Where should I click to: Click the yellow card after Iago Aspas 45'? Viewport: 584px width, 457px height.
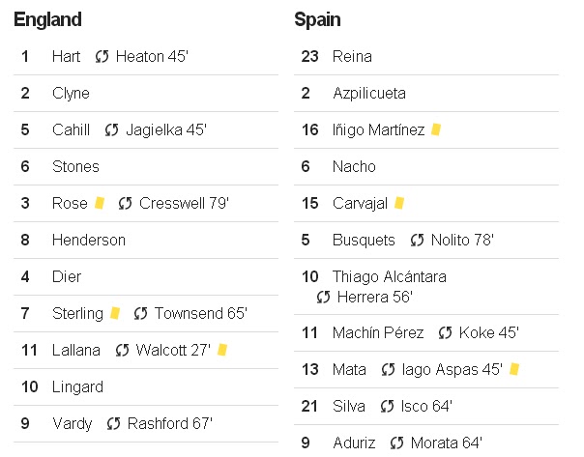pos(514,369)
